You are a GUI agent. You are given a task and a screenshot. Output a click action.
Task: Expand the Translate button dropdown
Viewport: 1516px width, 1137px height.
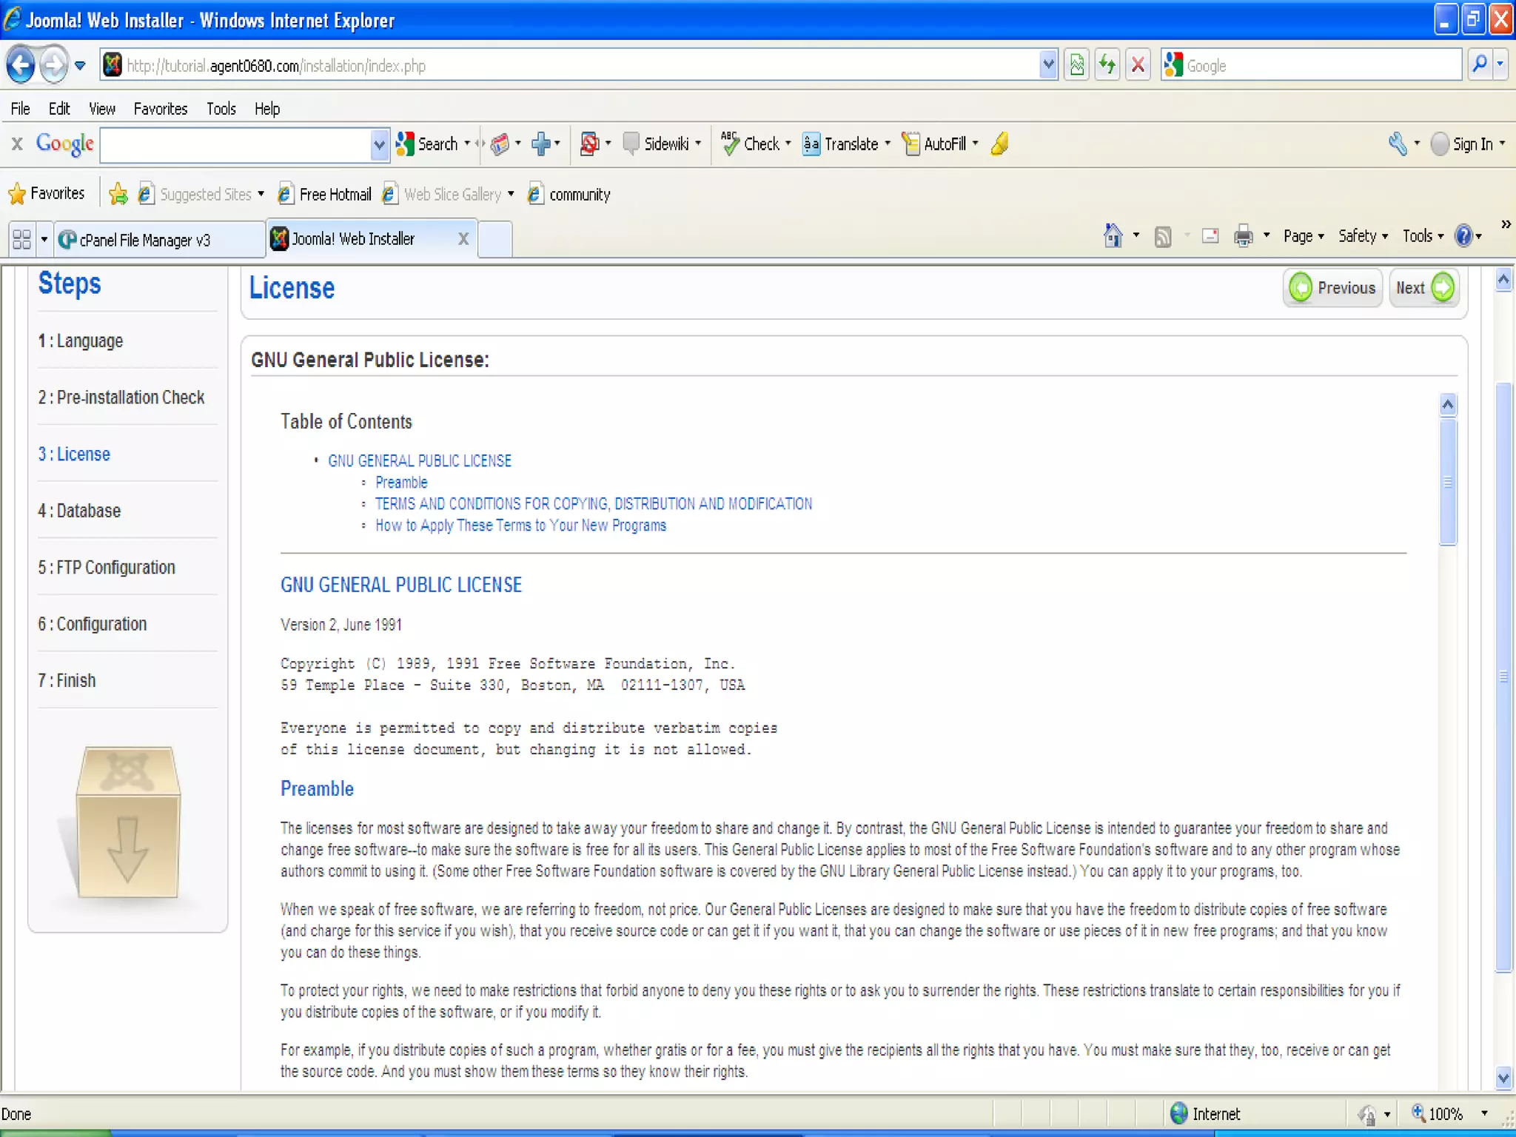coord(888,144)
